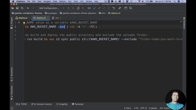Close the deploy.js tab
This screenshot has width=196, height=110.
[29, 18]
